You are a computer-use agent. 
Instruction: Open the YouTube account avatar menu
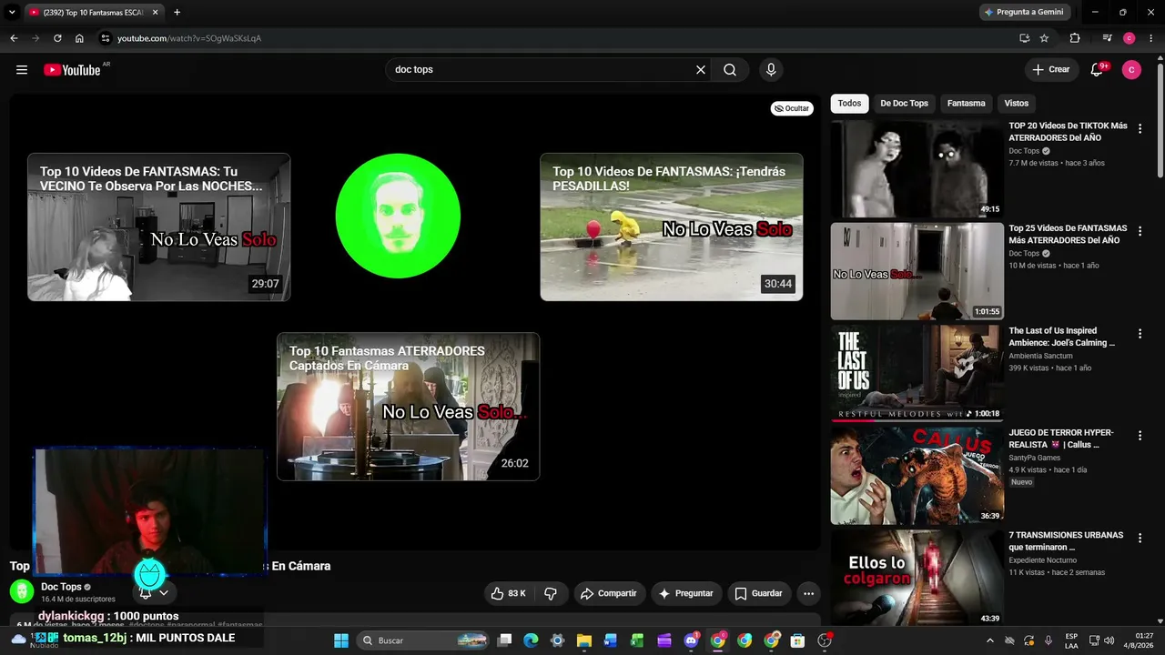tap(1131, 70)
